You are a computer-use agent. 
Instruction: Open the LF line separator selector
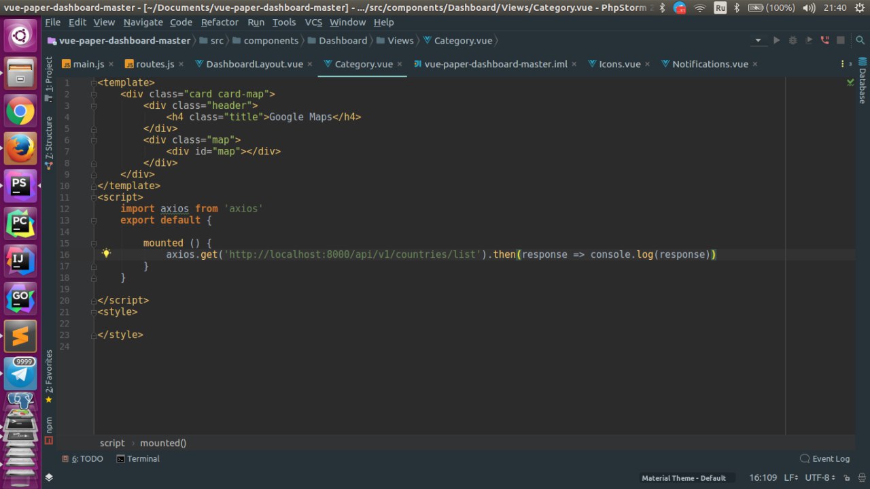coord(792,477)
